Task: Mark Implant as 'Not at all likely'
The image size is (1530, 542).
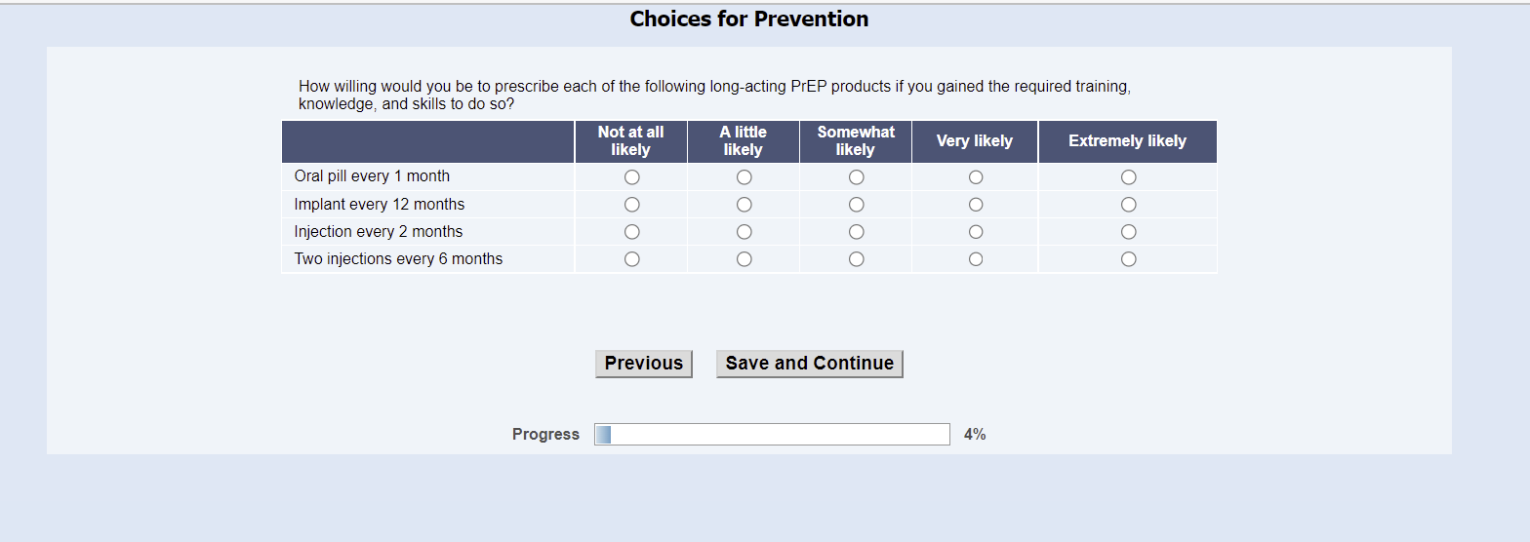Action: click(631, 205)
